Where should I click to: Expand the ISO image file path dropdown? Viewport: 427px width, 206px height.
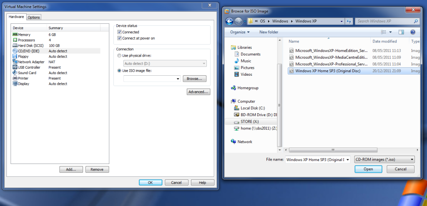[178, 79]
